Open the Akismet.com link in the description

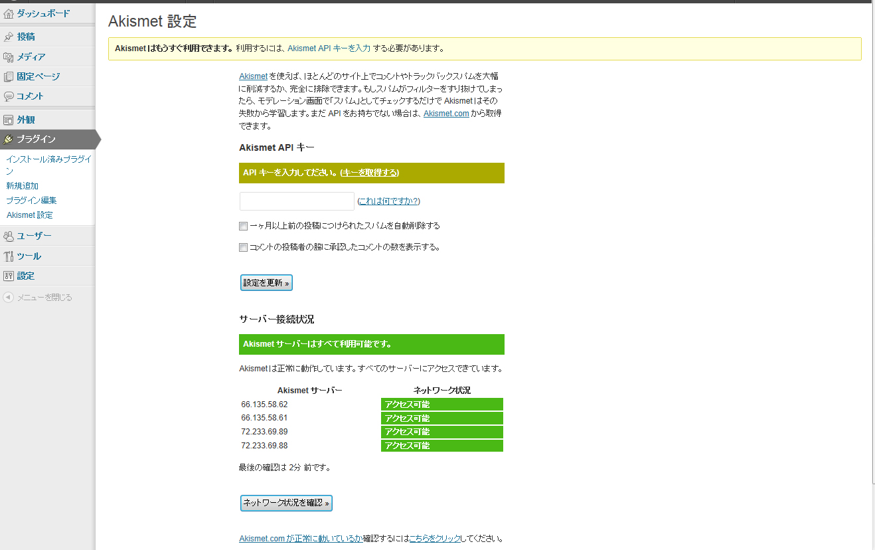446,114
